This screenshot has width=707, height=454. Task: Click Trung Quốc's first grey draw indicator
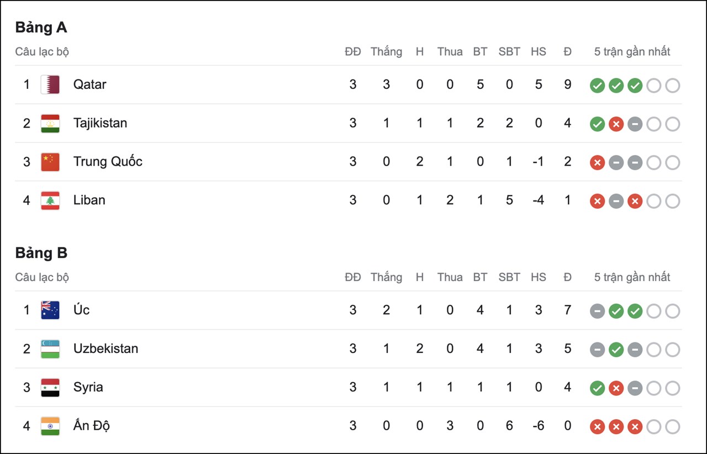pos(616,163)
